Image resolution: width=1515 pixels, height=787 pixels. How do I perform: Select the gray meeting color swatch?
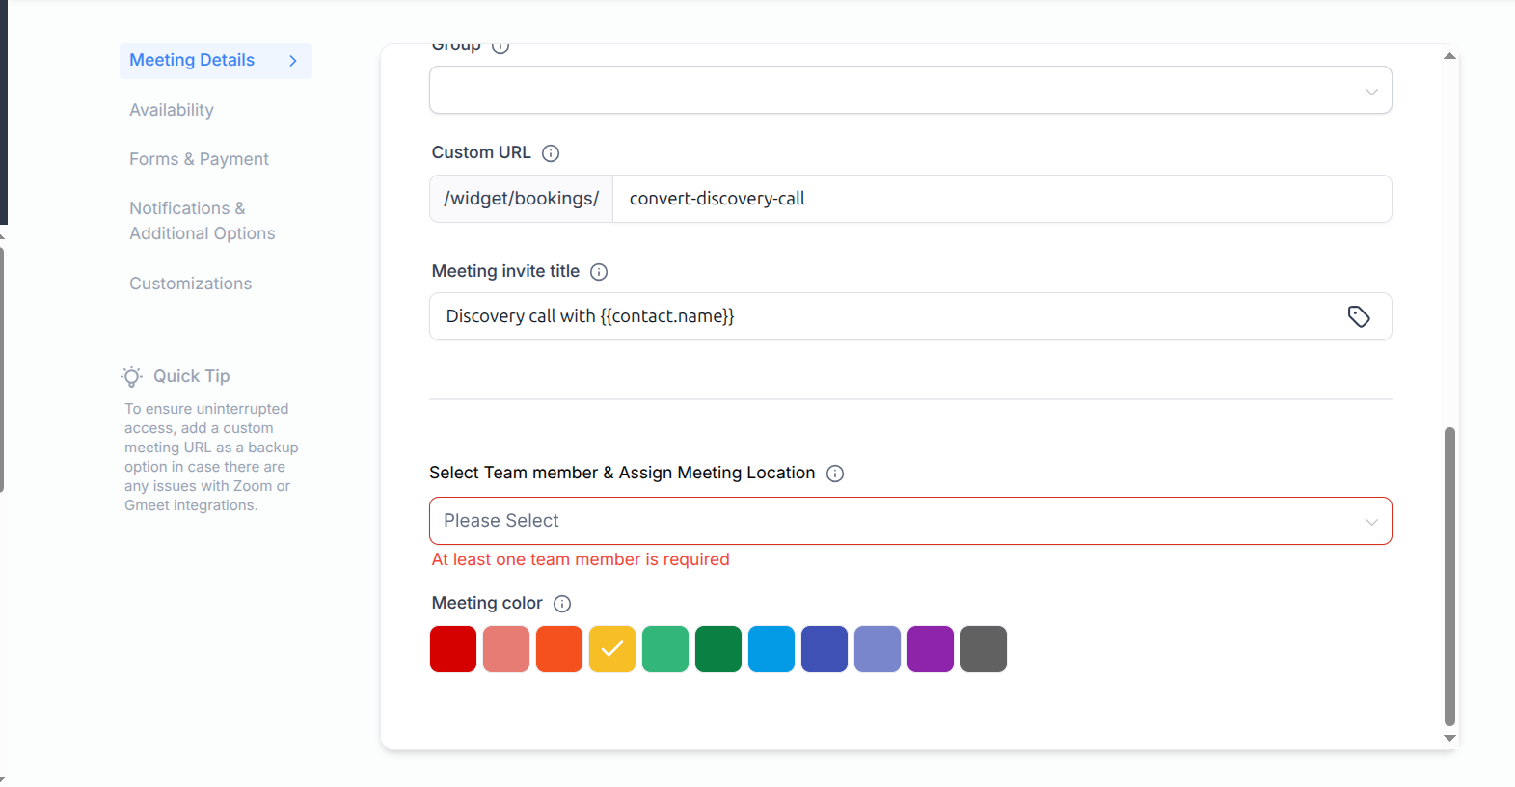(x=984, y=649)
